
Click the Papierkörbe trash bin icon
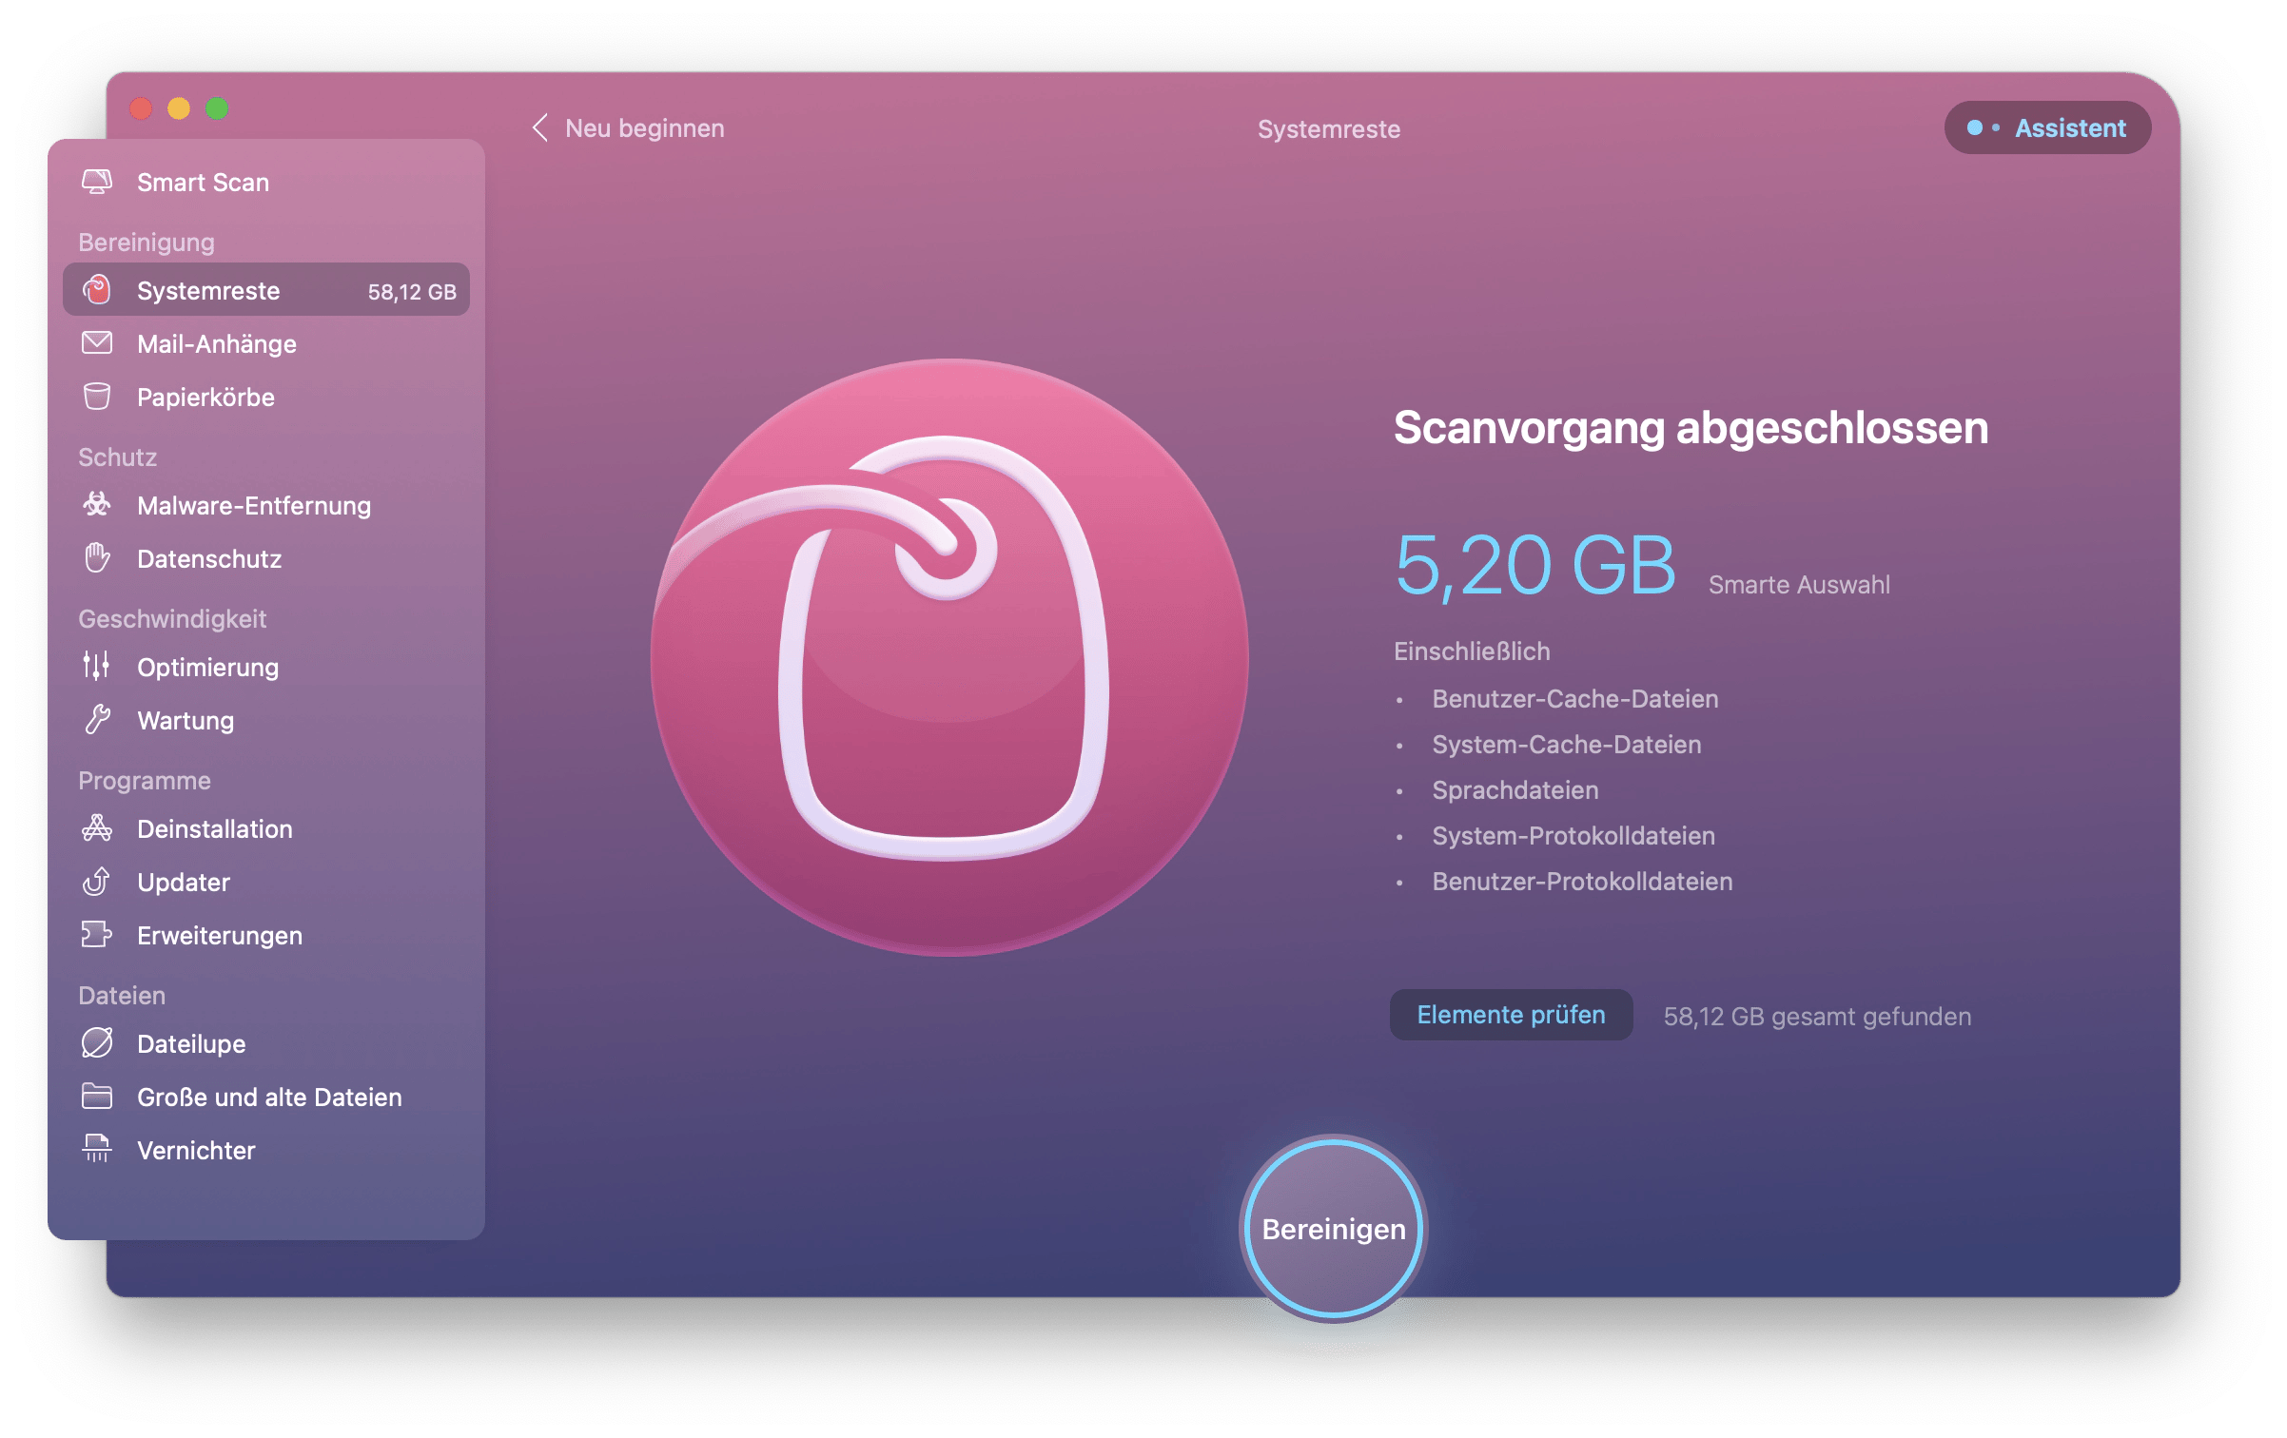coord(97,397)
